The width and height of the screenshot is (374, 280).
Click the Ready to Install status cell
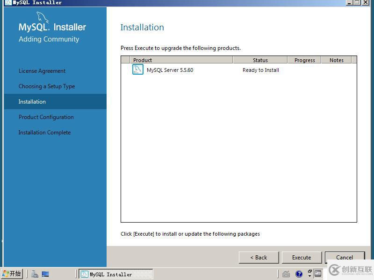tap(261, 70)
